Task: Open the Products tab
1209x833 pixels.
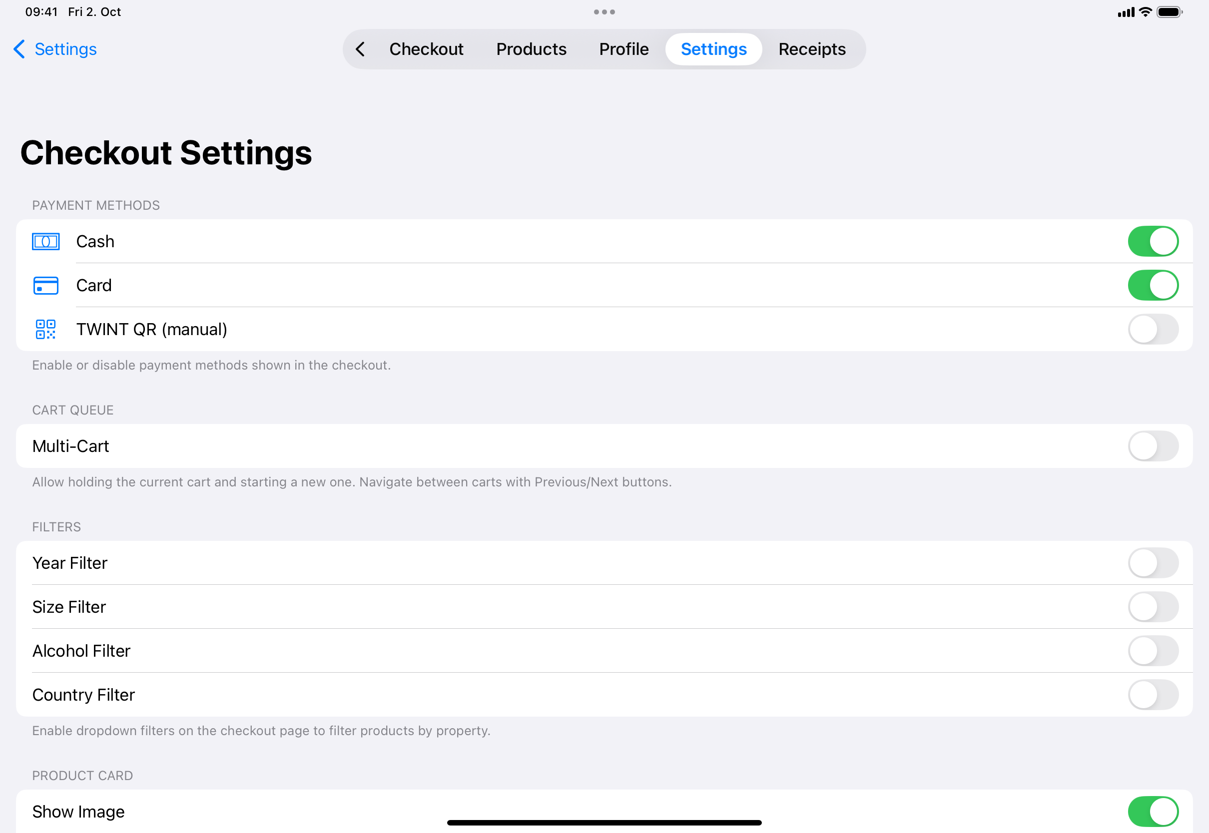Action: coord(531,49)
